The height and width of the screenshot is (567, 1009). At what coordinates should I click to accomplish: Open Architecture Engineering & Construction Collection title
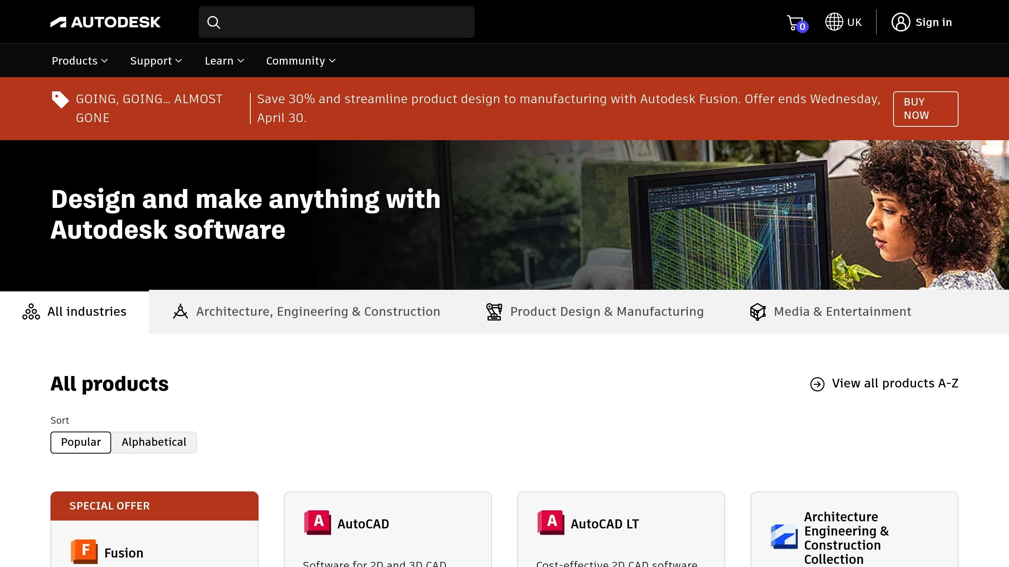(847, 538)
